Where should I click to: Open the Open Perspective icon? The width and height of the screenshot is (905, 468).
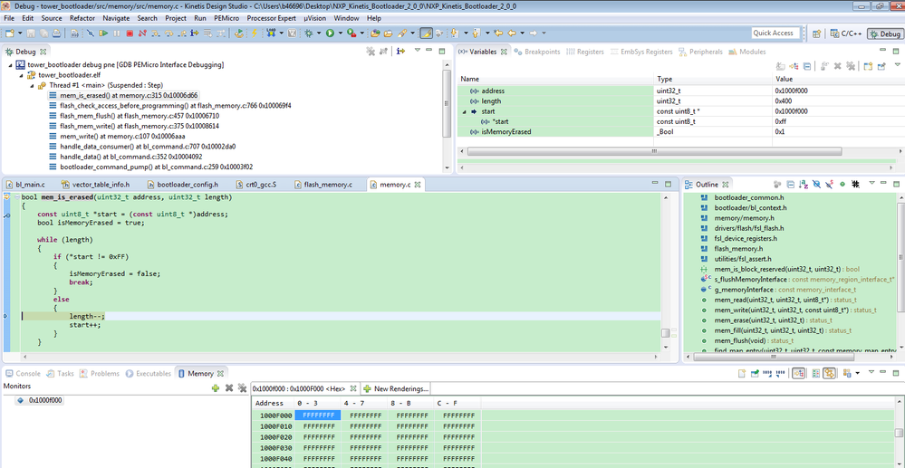[817, 33]
